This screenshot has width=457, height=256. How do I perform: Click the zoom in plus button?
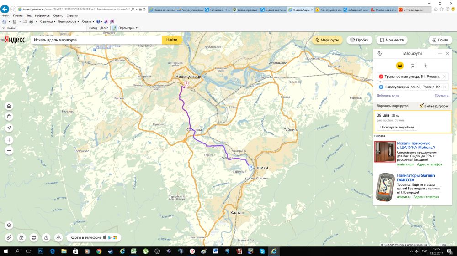point(9,140)
